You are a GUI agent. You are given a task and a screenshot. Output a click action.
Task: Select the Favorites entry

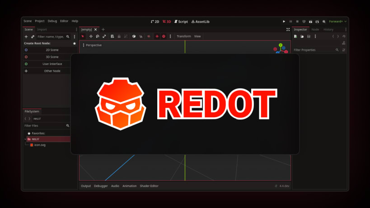tap(36, 133)
